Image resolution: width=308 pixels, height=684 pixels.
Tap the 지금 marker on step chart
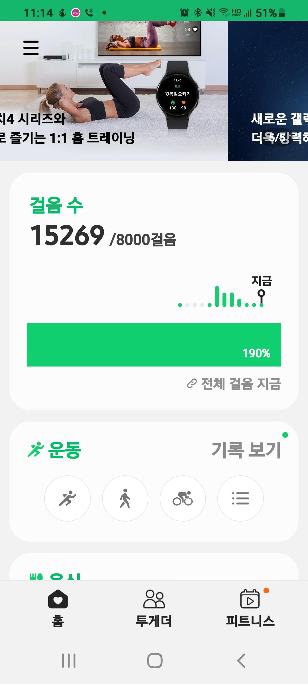261,294
